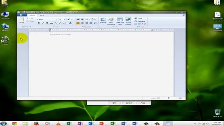
Task: Toggle Italic formatting
Action: tap(43, 23)
